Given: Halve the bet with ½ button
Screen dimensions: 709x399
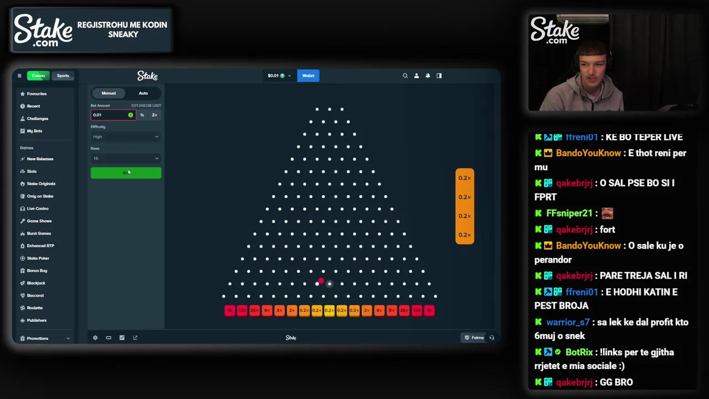Looking at the screenshot, I should pyautogui.click(x=142, y=115).
